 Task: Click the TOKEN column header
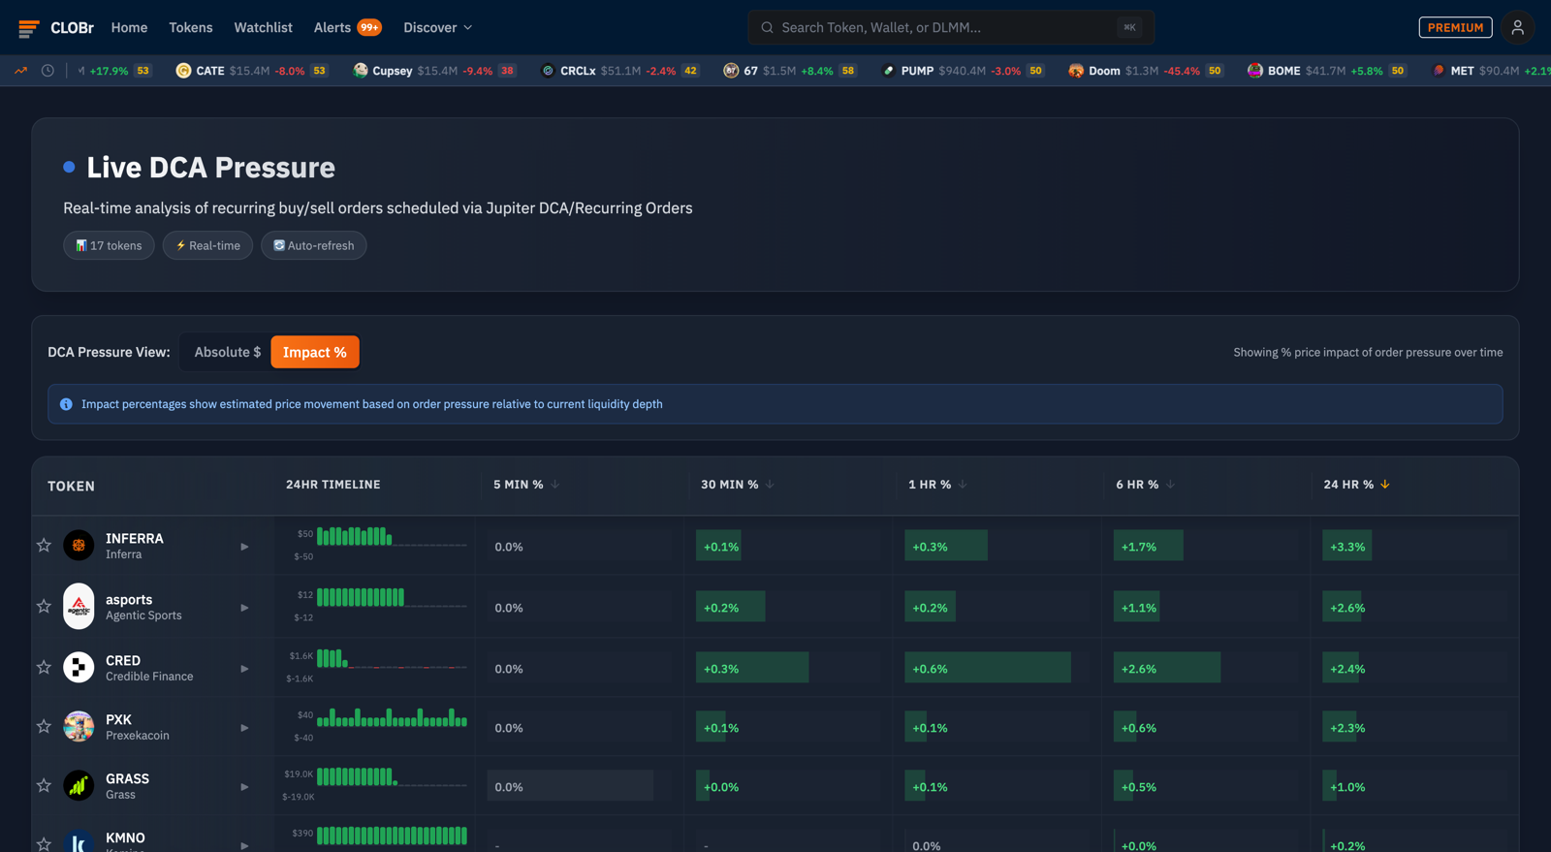(x=71, y=486)
